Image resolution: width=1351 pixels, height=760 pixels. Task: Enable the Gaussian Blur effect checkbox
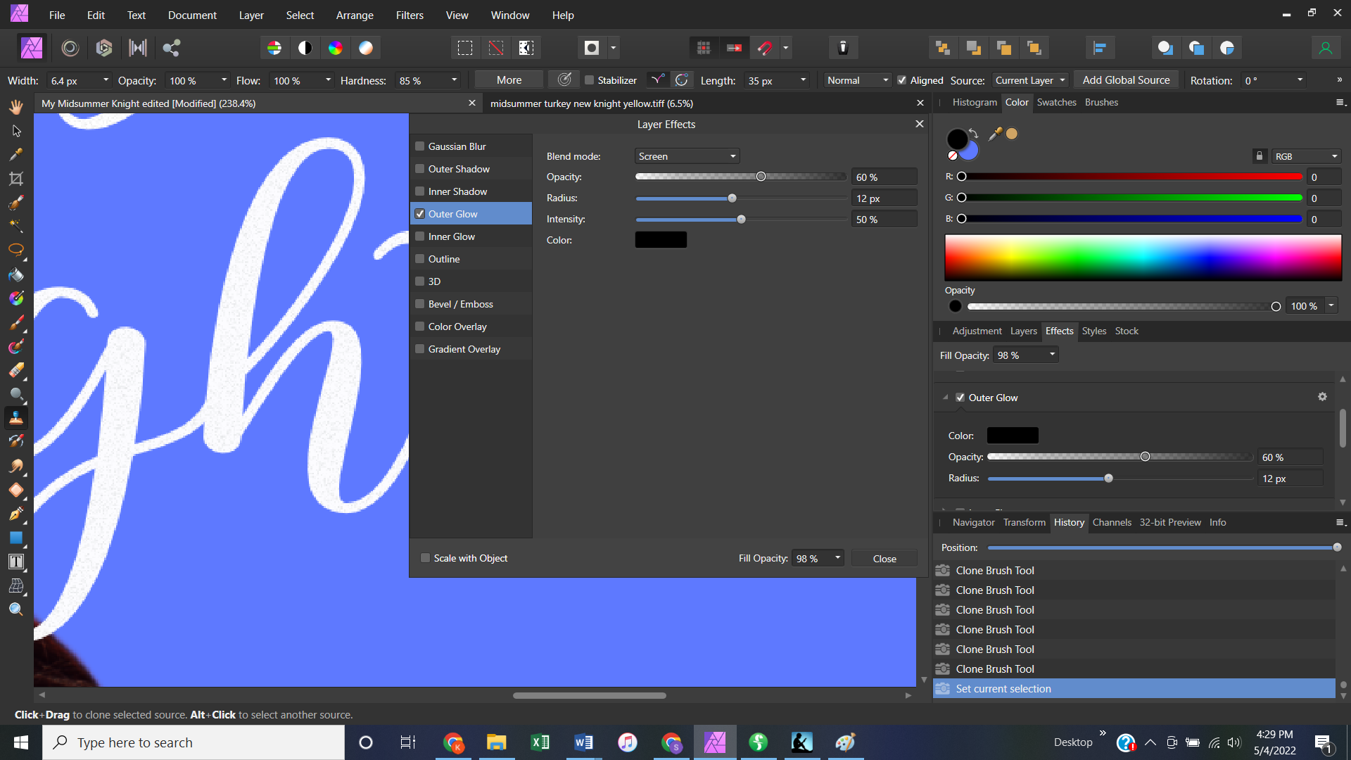(x=420, y=146)
